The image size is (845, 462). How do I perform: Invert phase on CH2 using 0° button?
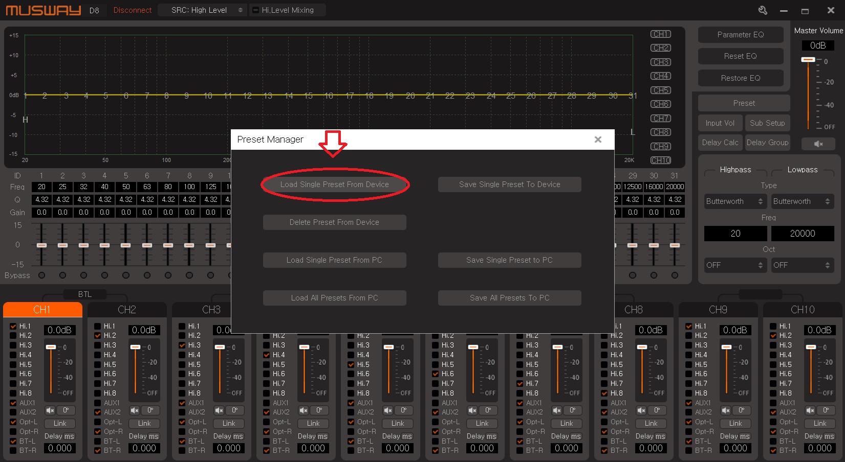click(x=150, y=410)
